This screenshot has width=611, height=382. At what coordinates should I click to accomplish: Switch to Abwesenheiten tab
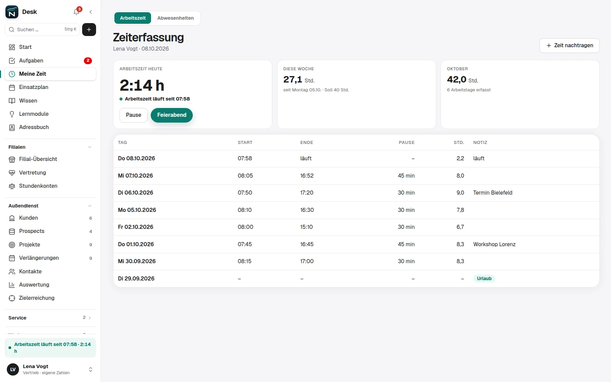175,18
